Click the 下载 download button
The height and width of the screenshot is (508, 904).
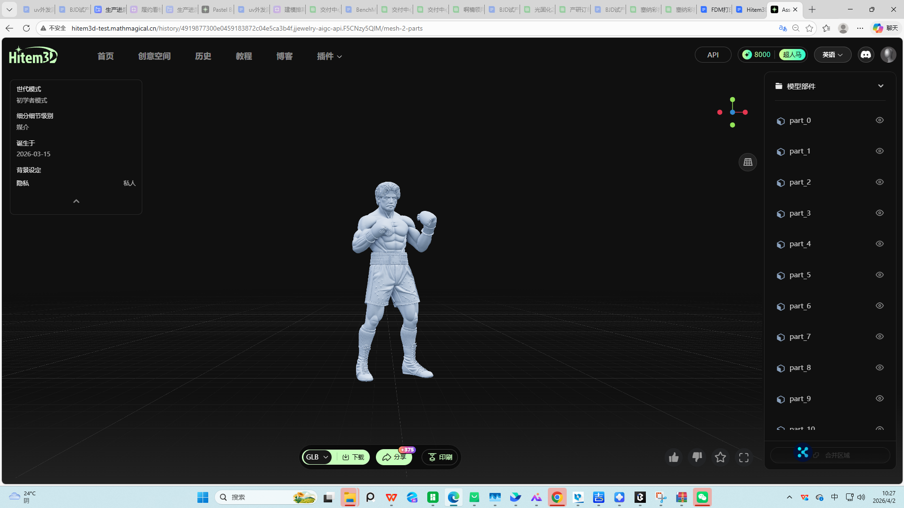(352, 457)
